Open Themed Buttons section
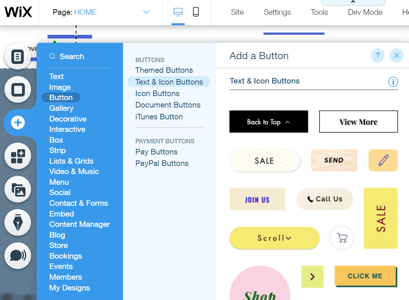This screenshot has height=300, width=409. point(164,70)
